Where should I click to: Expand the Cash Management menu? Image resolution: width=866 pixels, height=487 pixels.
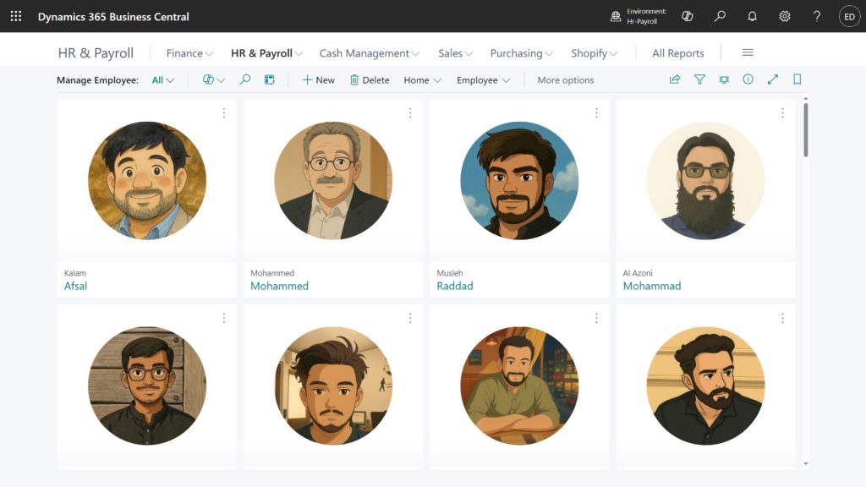[x=370, y=53]
